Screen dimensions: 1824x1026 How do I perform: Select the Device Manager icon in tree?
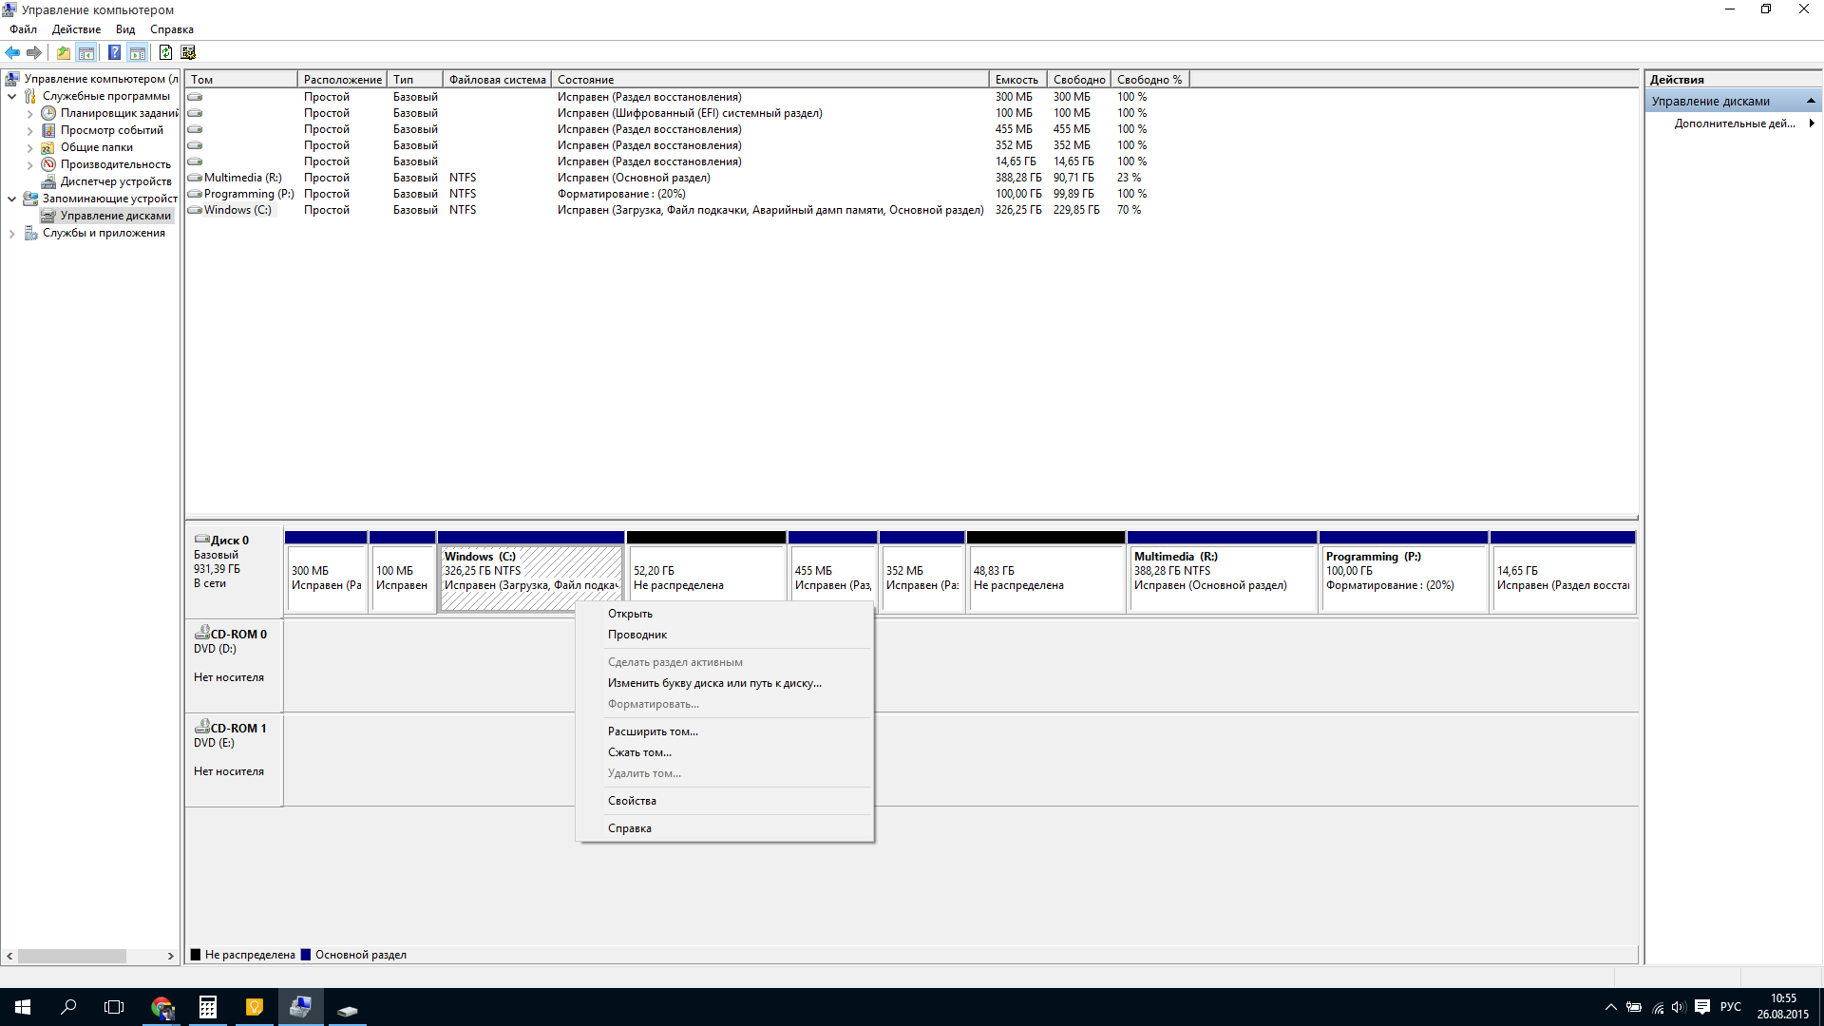pyautogui.click(x=48, y=181)
